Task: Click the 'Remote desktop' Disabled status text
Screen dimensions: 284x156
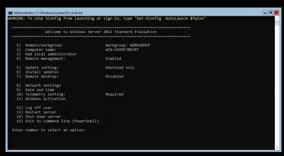Action: [x=115, y=76]
